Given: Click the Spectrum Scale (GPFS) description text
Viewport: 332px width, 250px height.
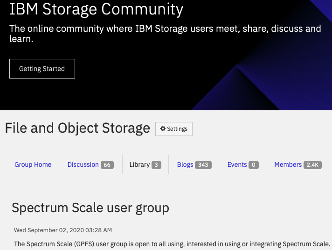Looking at the screenshot, I should [x=172, y=244].
